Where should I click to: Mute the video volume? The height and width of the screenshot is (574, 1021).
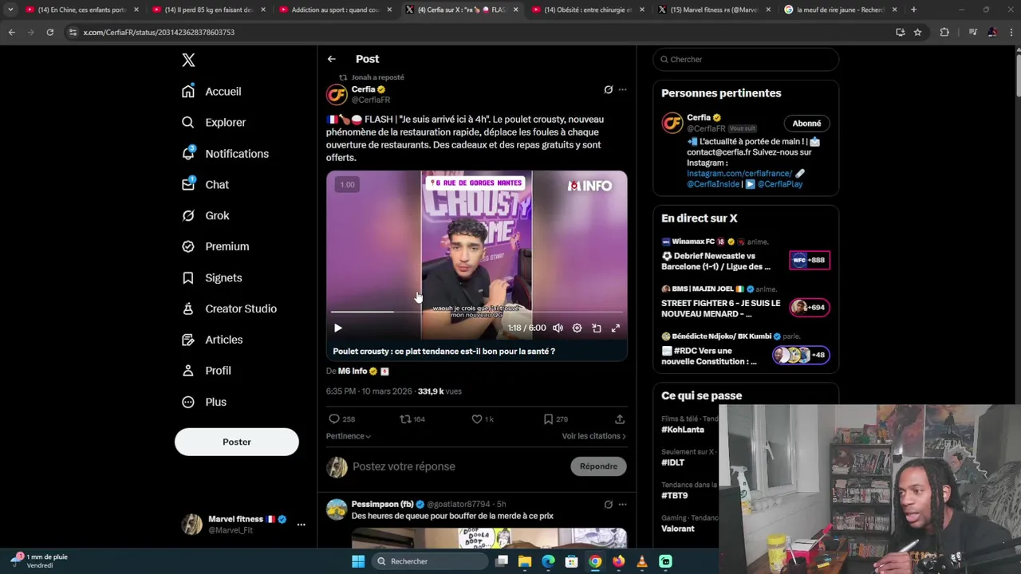tap(558, 328)
